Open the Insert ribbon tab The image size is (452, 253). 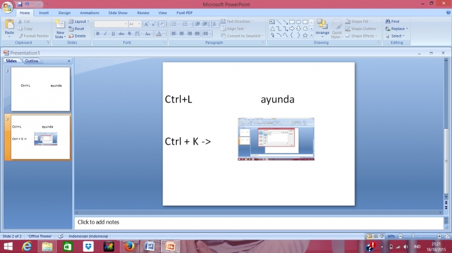(44, 13)
